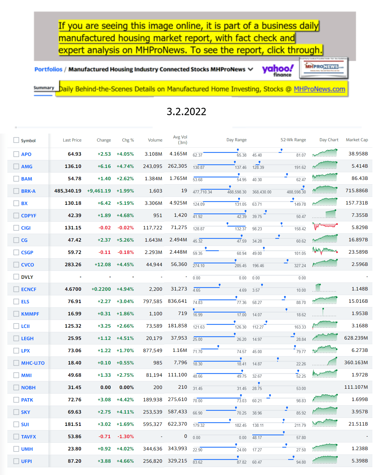Image resolution: width=381 pixels, height=475 pixels.
Task: Open the LPX day chart sparkline
Action: point(325,349)
